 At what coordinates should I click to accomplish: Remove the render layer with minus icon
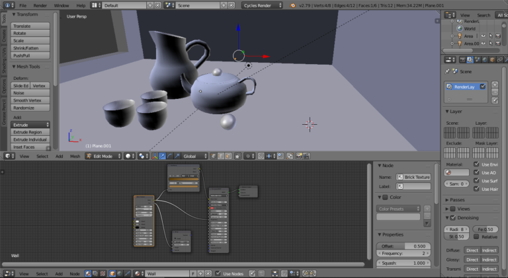point(494,93)
